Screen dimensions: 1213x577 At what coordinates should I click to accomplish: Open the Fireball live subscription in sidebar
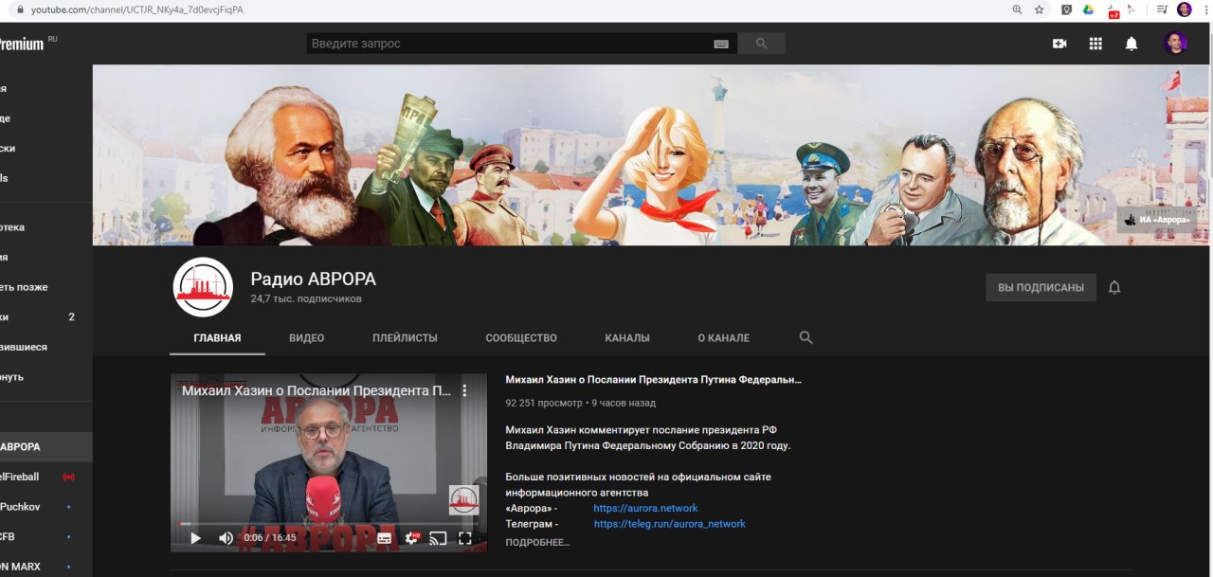[45, 477]
